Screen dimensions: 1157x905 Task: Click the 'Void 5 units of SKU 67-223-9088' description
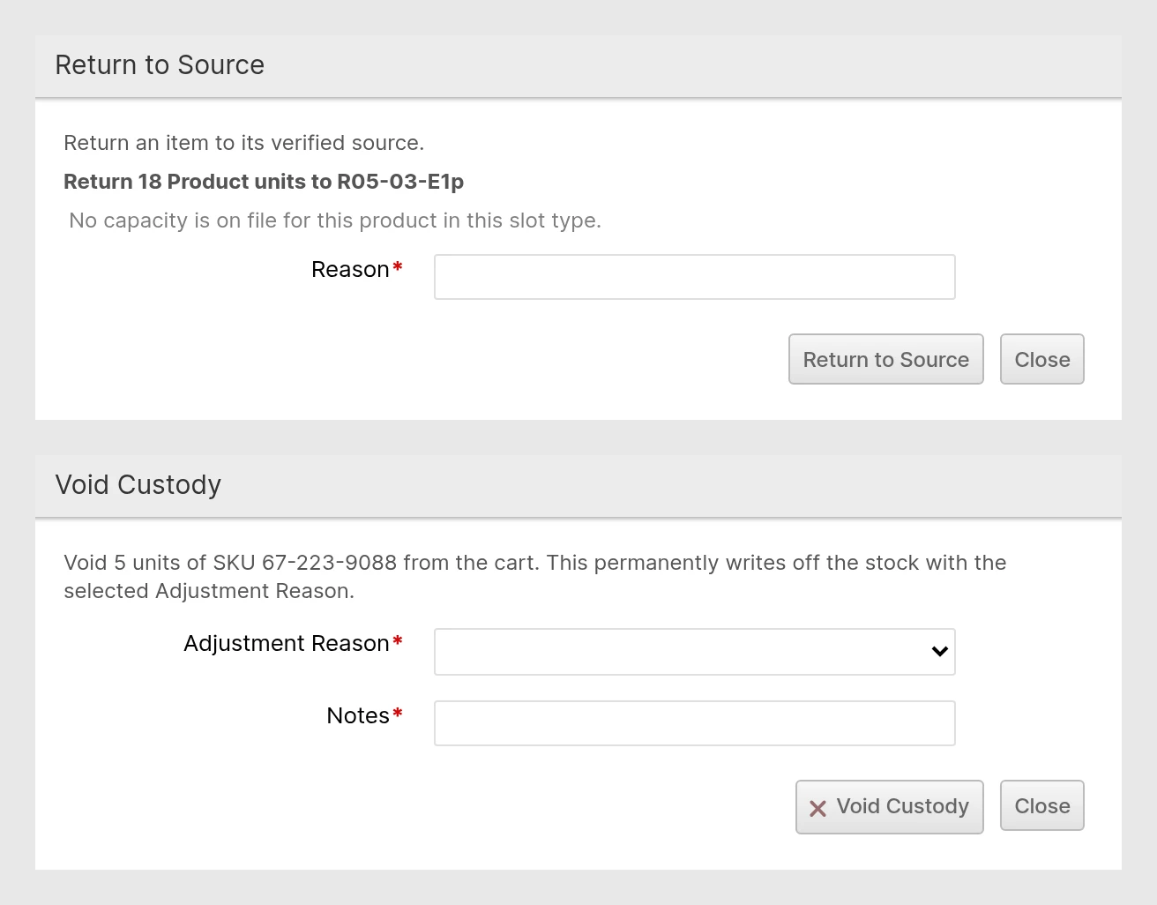point(534,577)
